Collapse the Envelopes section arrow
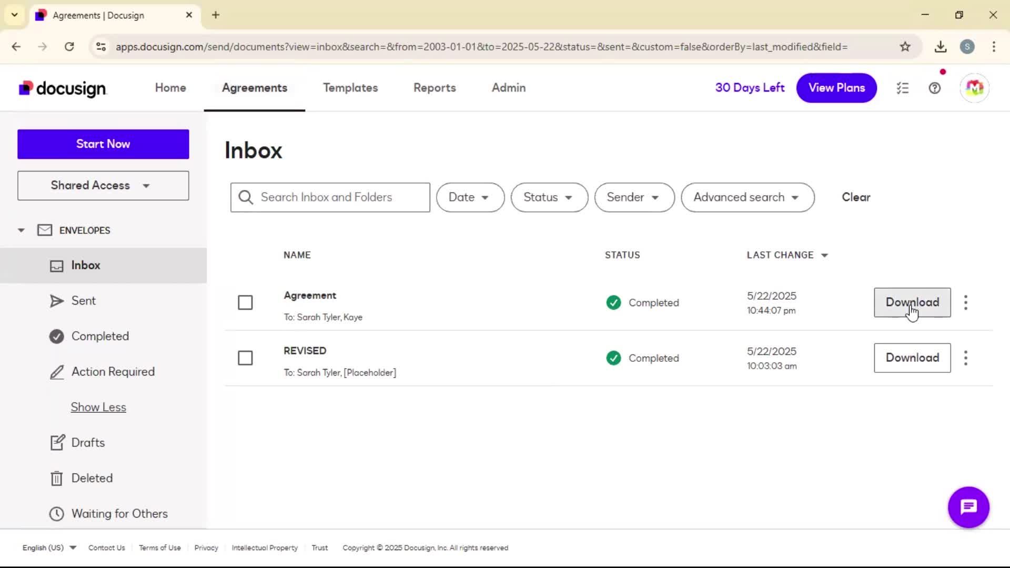Screen dimensions: 1010x568 click(x=21, y=230)
